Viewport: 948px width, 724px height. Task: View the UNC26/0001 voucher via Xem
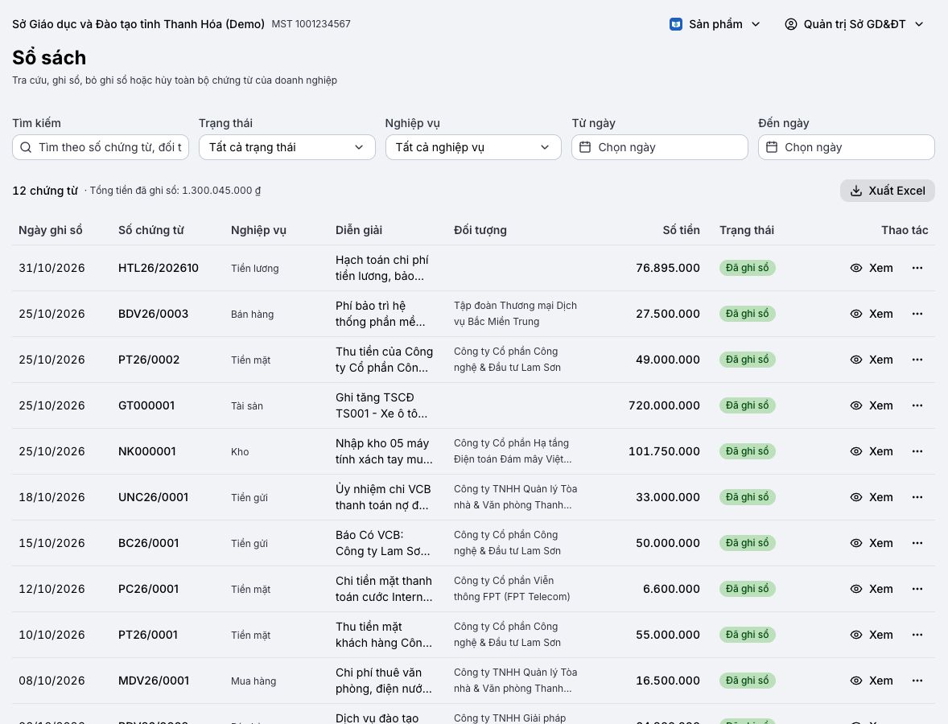(872, 497)
